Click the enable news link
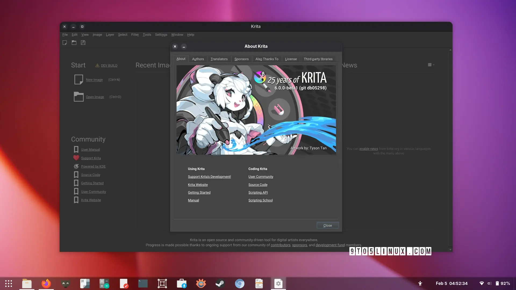 pos(368,149)
